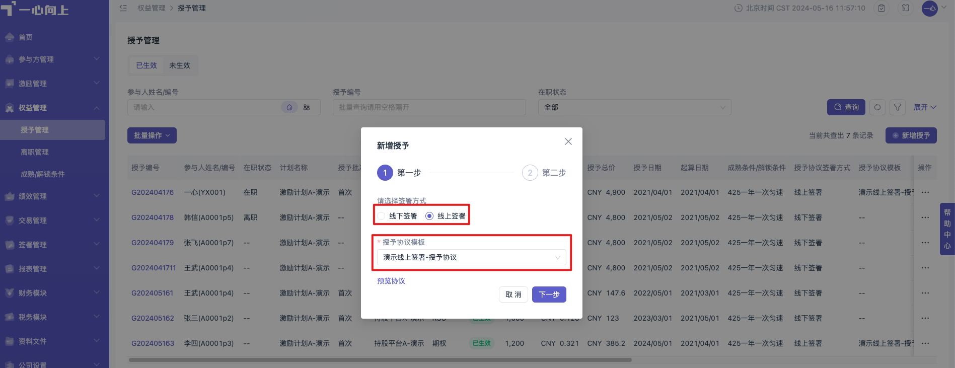The height and width of the screenshot is (368, 955).
Task: Open grant G202404178 link
Action: point(153,217)
